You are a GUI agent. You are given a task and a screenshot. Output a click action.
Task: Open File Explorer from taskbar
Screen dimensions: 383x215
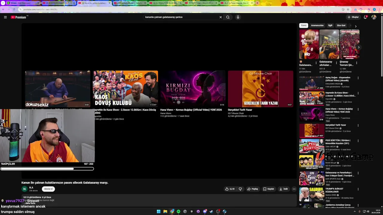(165, 211)
